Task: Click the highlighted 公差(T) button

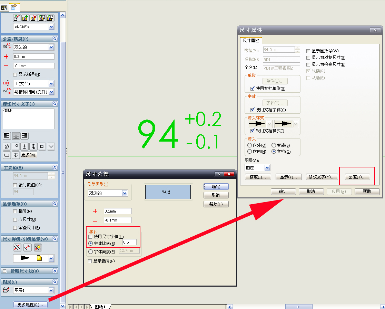Action: point(357,176)
